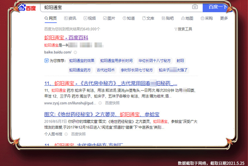Open the 《古代房中秘方》 result link
This screenshot has height=166, width=248.
click(111, 83)
